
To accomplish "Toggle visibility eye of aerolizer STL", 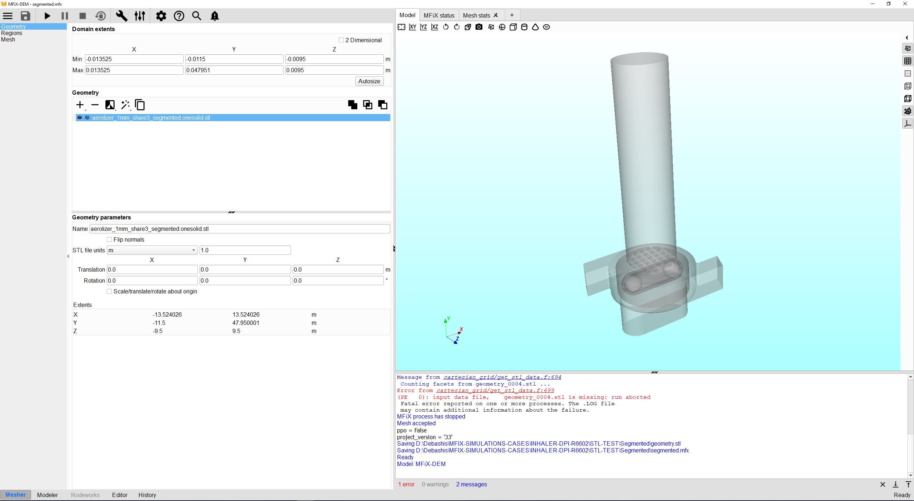I will pyautogui.click(x=80, y=118).
